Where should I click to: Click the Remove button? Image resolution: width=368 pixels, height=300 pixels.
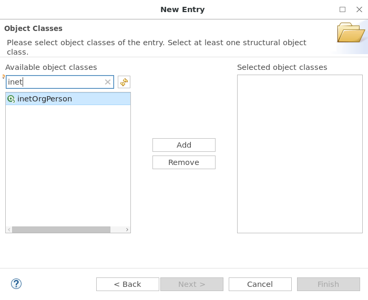tap(184, 162)
